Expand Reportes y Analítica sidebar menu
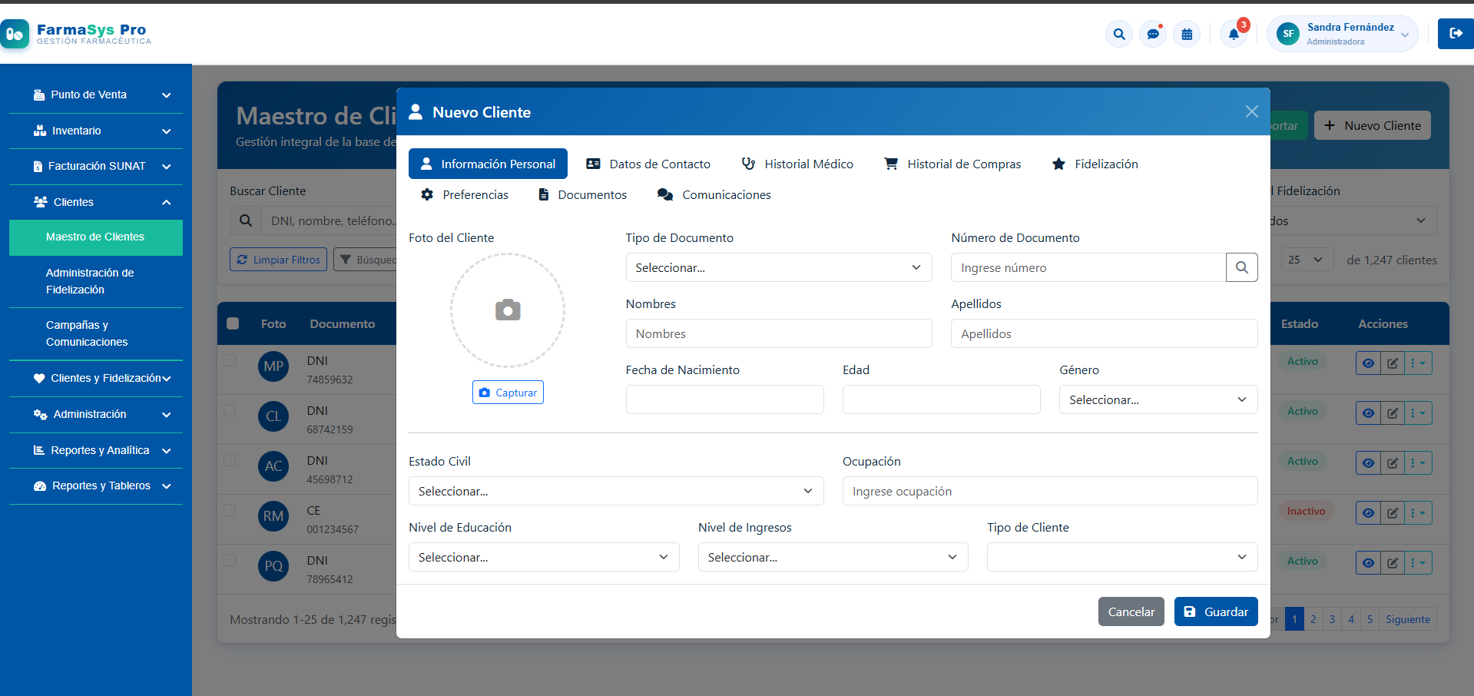The image size is (1474, 696). pos(96,450)
